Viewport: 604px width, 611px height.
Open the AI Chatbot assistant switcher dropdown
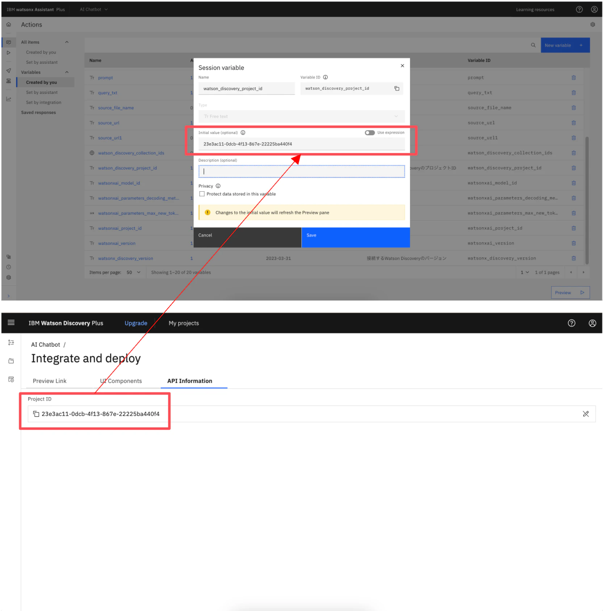[x=94, y=9]
